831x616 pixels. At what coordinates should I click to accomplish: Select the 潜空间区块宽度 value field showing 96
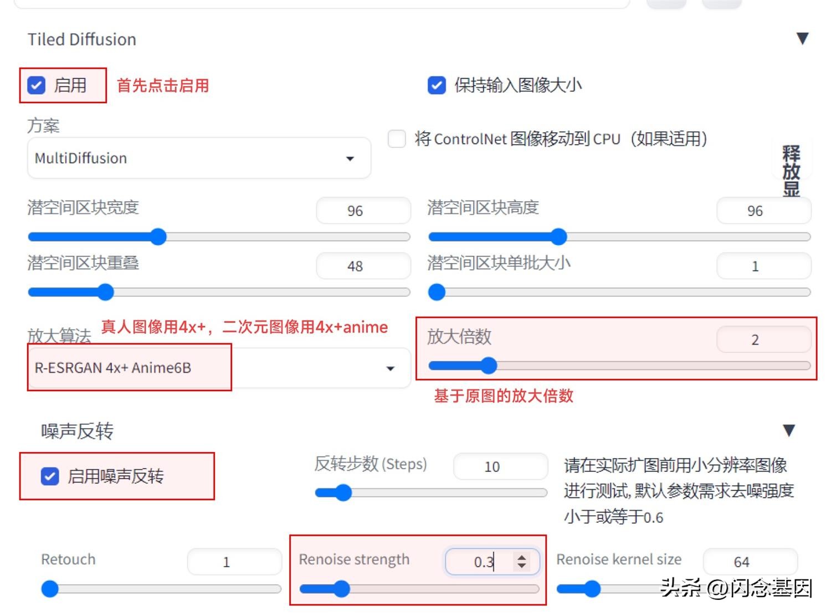pyautogui.click(x=363, y=211)
